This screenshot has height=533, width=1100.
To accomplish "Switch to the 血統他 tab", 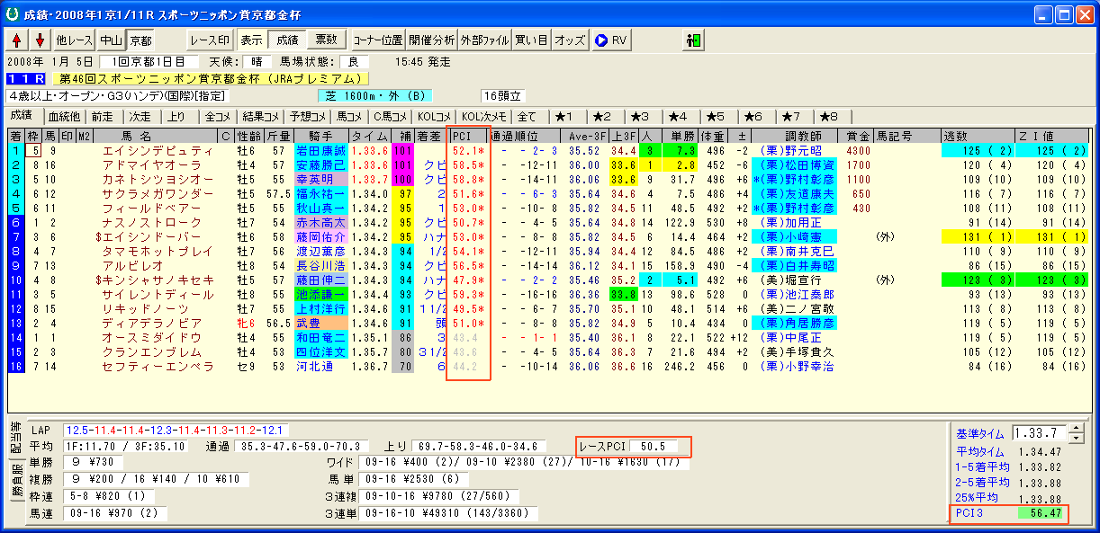I will tap(64, 116).
